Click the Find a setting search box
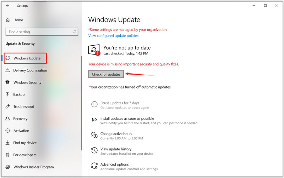This screenshot has width=284, height=178. 42,32
